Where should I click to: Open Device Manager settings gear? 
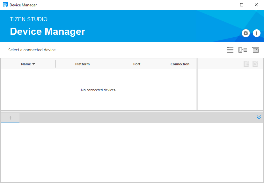pos(246,33)
